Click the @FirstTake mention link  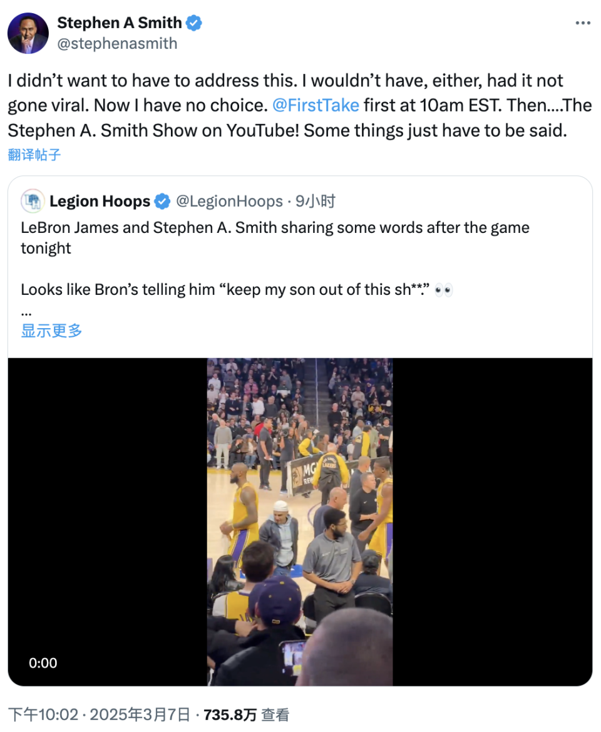pos(316,105)
